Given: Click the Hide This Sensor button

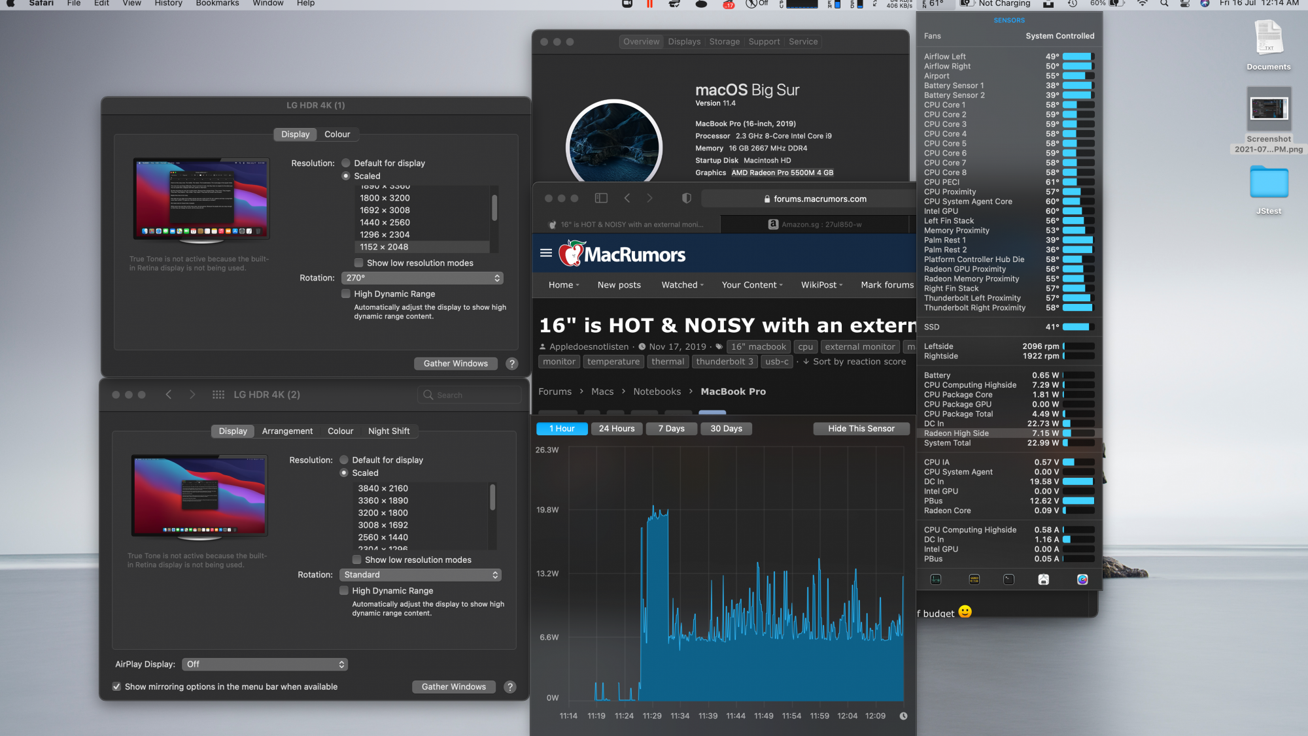Looking at the screenshot, I should 861,429.
